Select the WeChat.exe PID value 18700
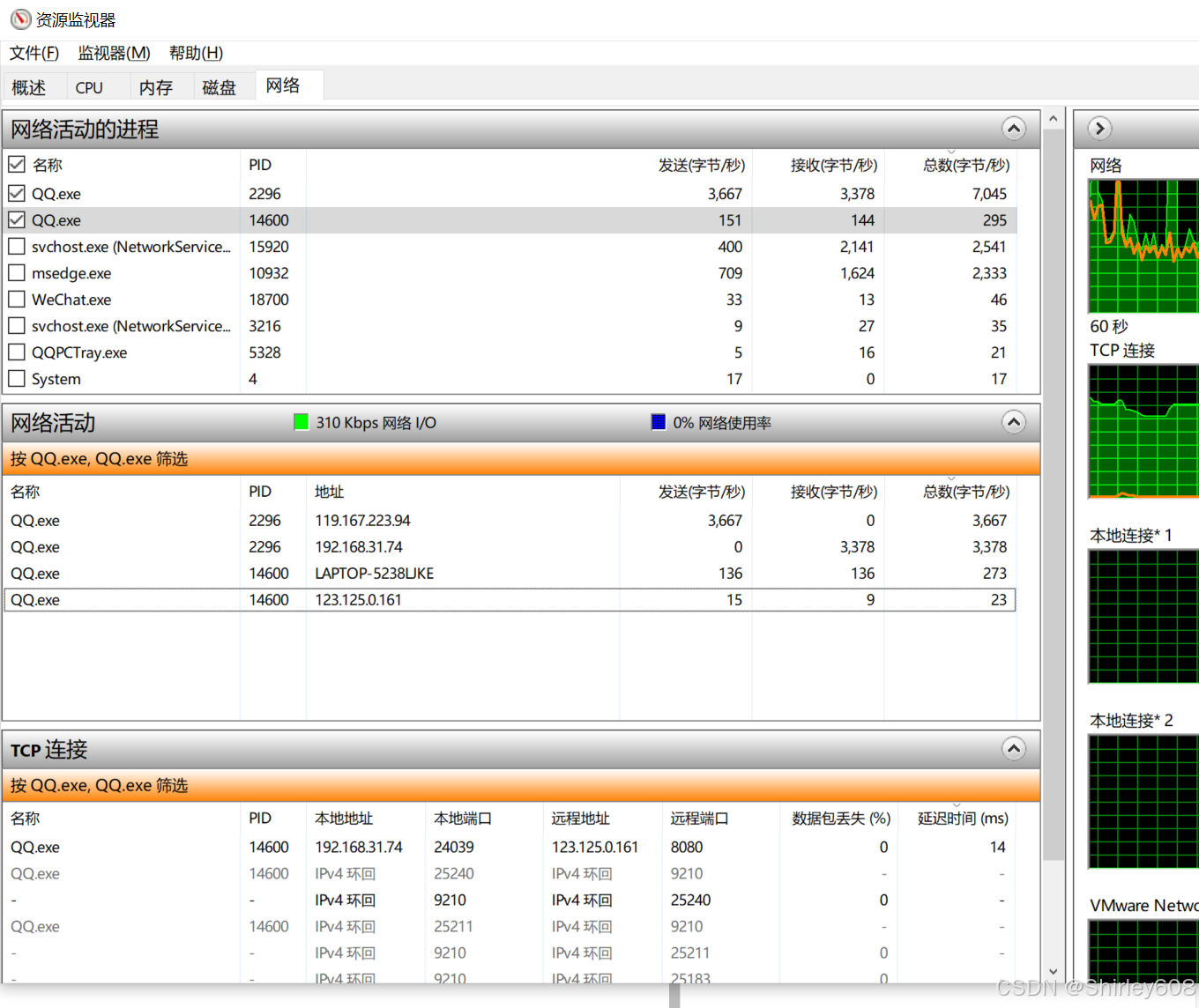This screenshot has width=1199, height=1008. [x=268, y=300]
